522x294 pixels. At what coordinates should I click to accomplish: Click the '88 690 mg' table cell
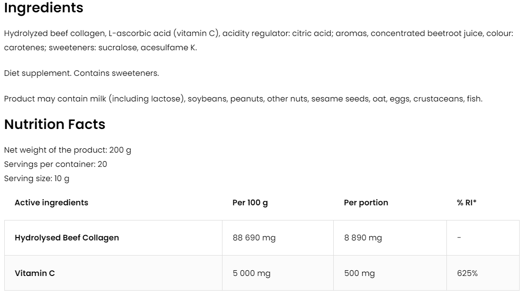click(254, 238)
